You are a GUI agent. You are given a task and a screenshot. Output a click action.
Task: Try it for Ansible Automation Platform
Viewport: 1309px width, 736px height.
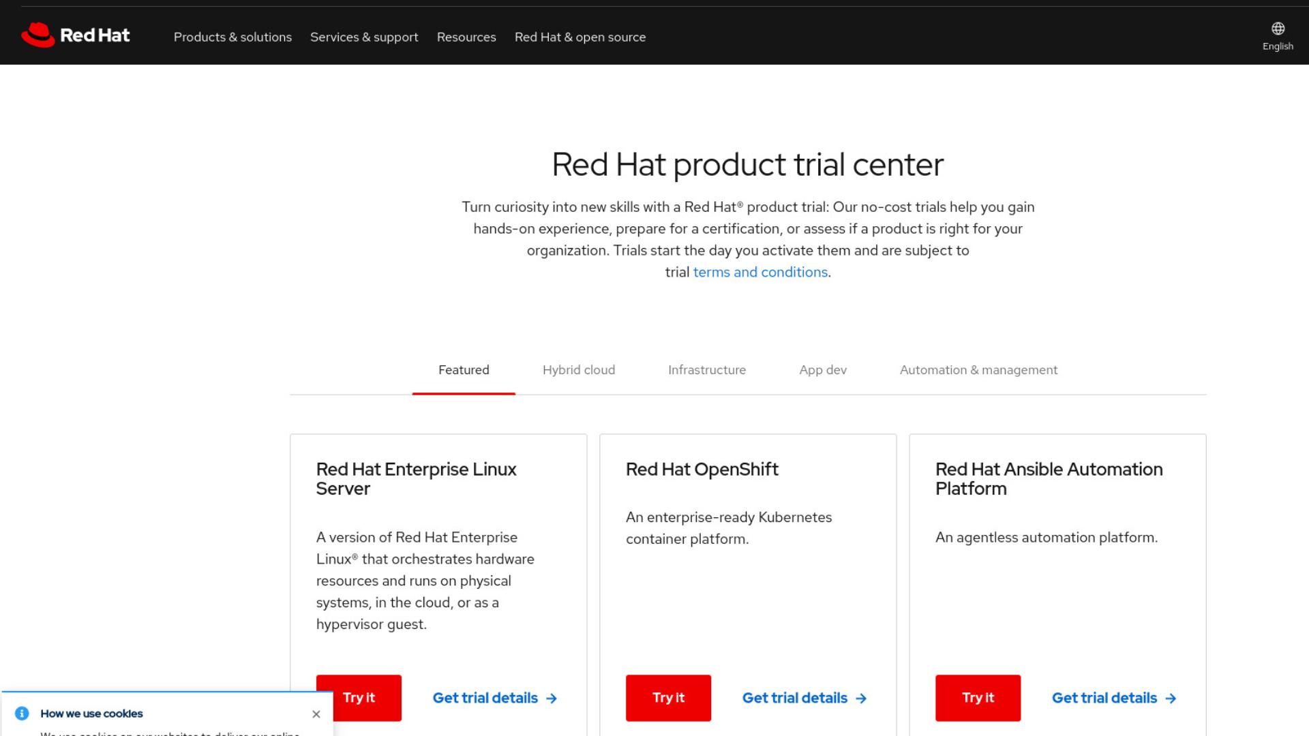pyautogui.click(x=978, y=698)
